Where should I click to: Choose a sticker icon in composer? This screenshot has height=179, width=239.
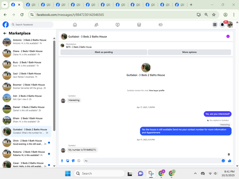click(x=73, y=161)
